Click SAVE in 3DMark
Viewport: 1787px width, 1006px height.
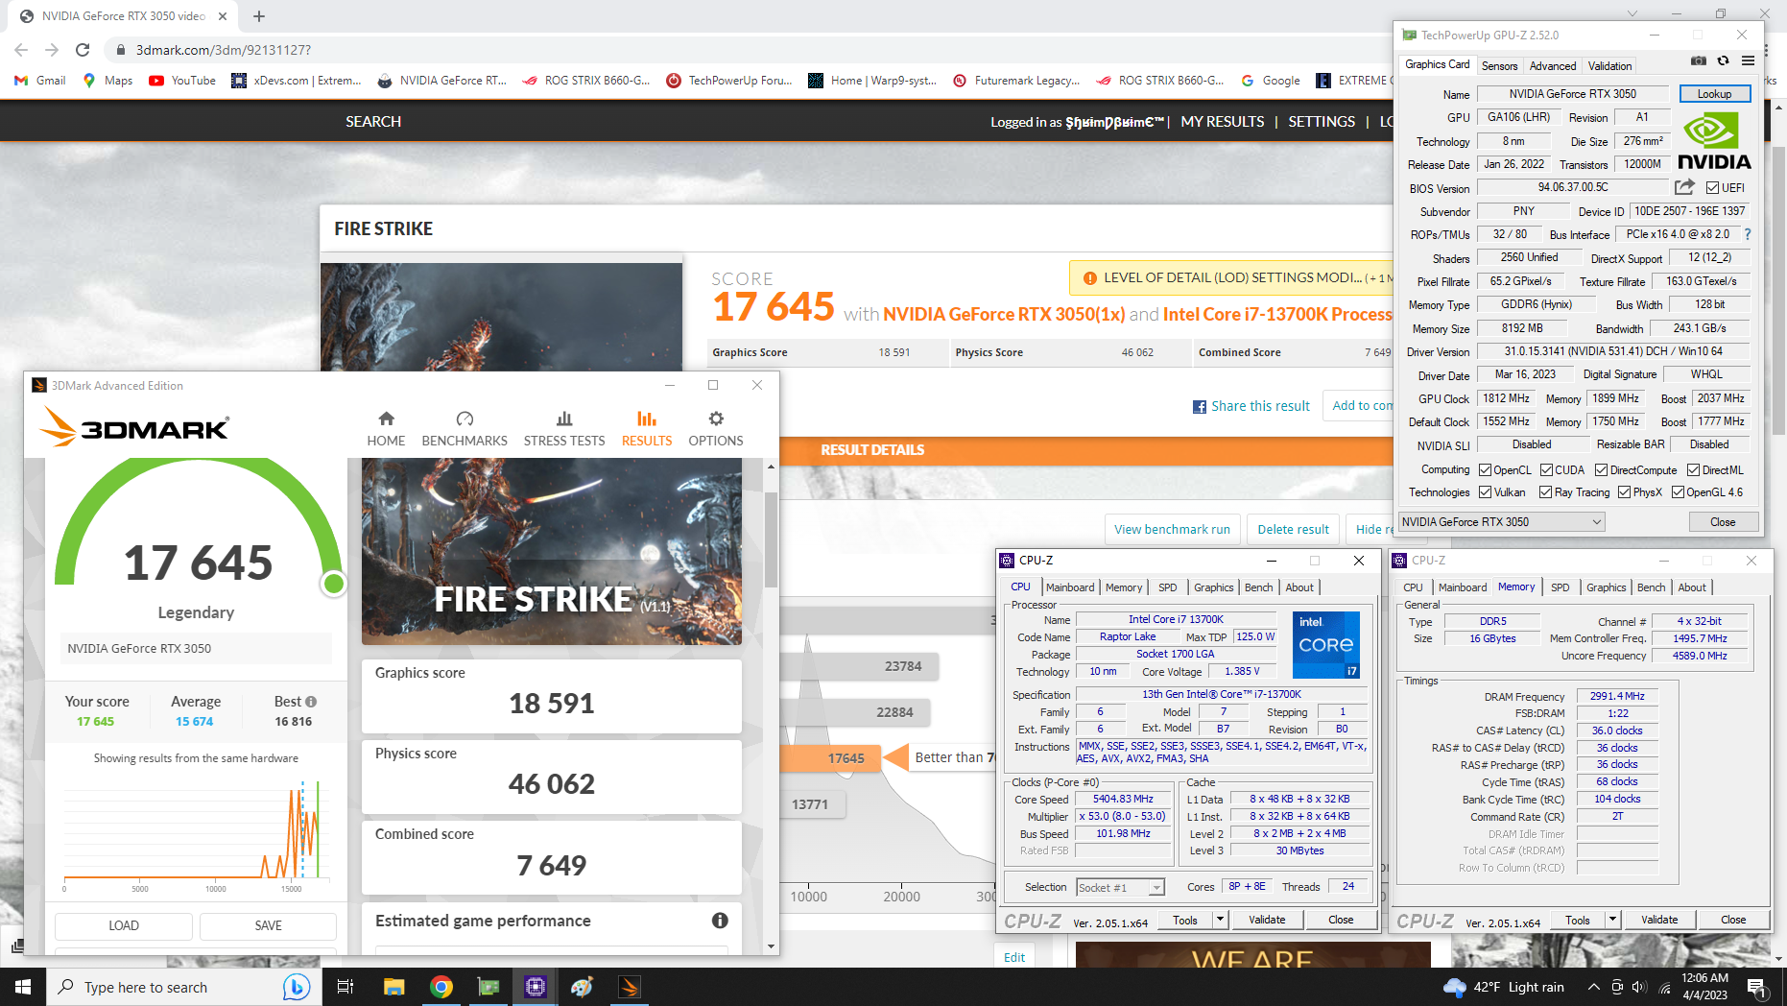(x=268, y=925)
